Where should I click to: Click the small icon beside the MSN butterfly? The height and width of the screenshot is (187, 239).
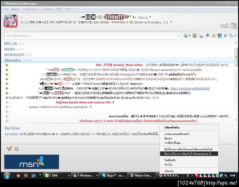click(x=16, y=149)
